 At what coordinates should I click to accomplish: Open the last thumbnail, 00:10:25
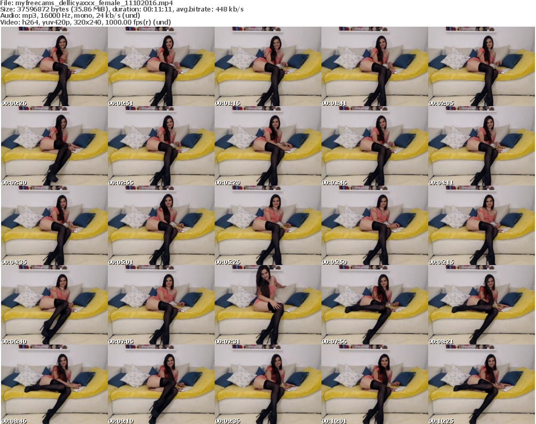coord(481,384)
